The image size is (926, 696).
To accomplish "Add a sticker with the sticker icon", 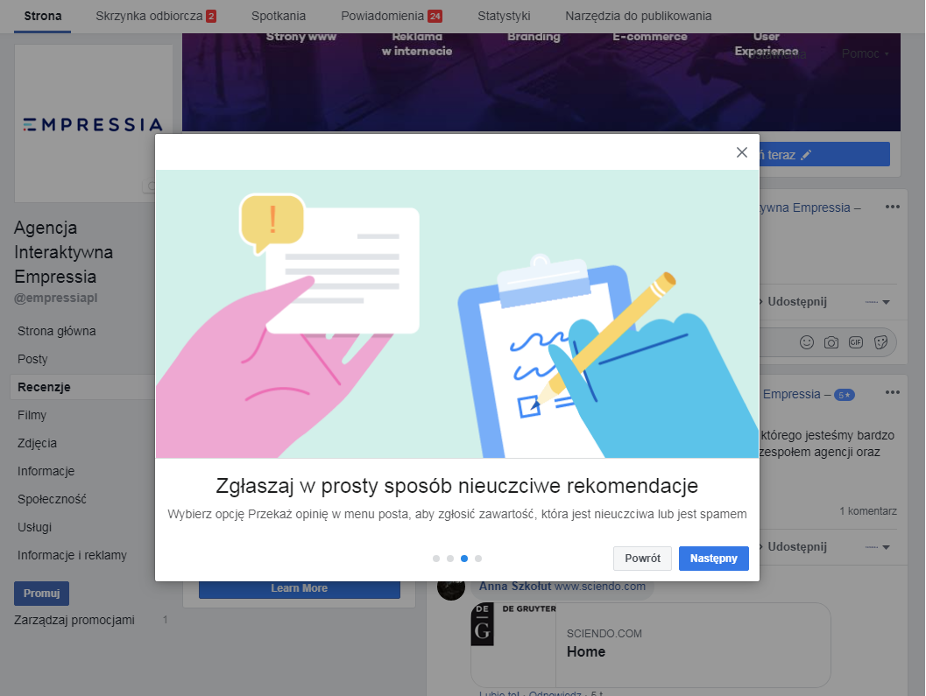I will 880,342.
